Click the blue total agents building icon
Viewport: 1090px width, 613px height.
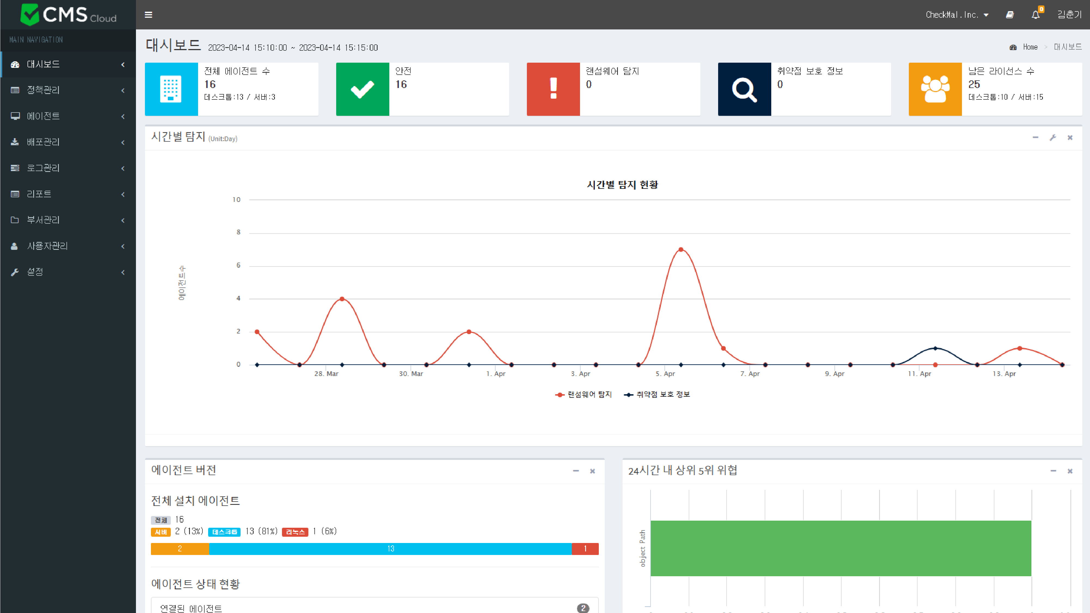point(171,89)
